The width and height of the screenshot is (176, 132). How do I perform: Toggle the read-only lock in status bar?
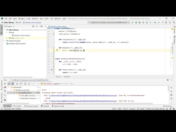pos(167,109)
